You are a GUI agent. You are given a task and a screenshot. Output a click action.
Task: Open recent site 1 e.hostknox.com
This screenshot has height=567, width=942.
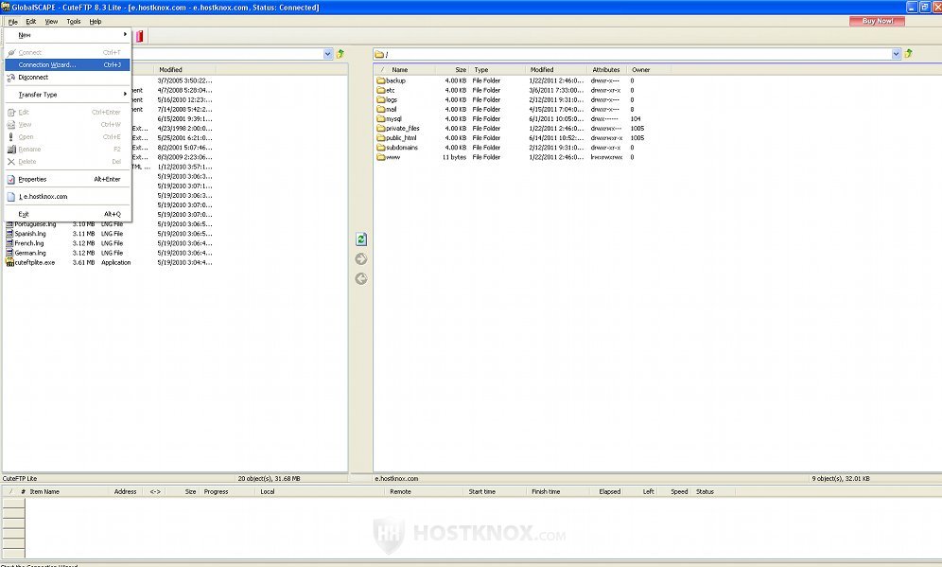coord(67,197)
